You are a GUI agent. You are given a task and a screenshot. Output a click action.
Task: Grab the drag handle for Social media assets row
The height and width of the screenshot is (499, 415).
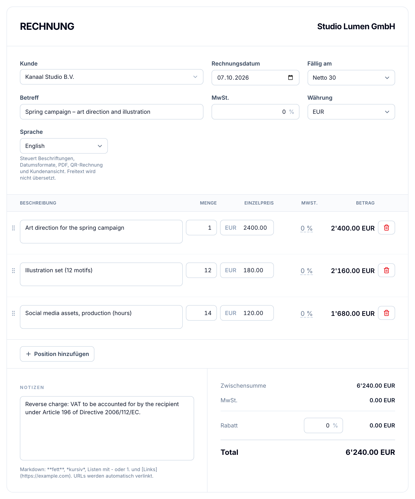(x=13, y=313)
